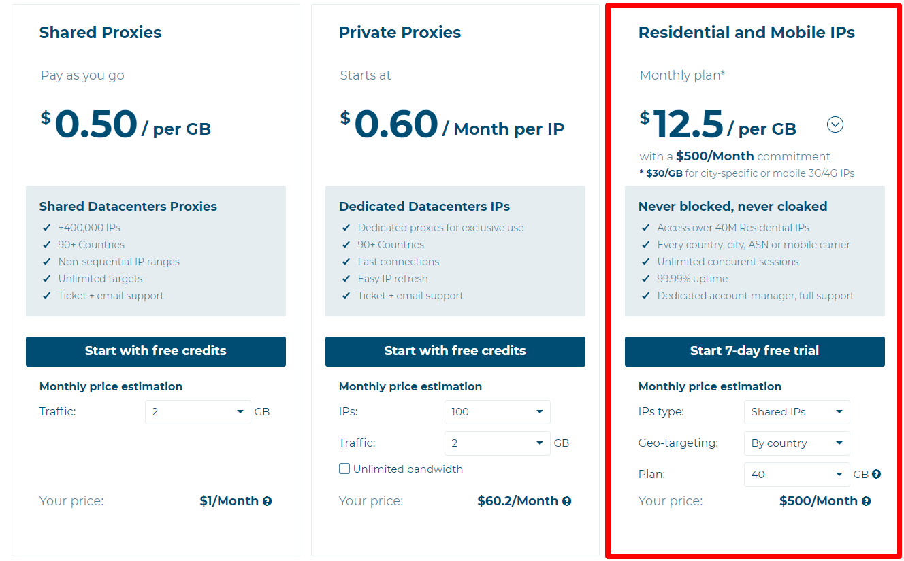Click the question mark beside $60.2/Month
This screenshot has height=561, width=904.
pos(566,500)
